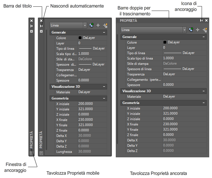
Task: Toggle PICKADD icon in docked palette
Action: pos(191,30)
